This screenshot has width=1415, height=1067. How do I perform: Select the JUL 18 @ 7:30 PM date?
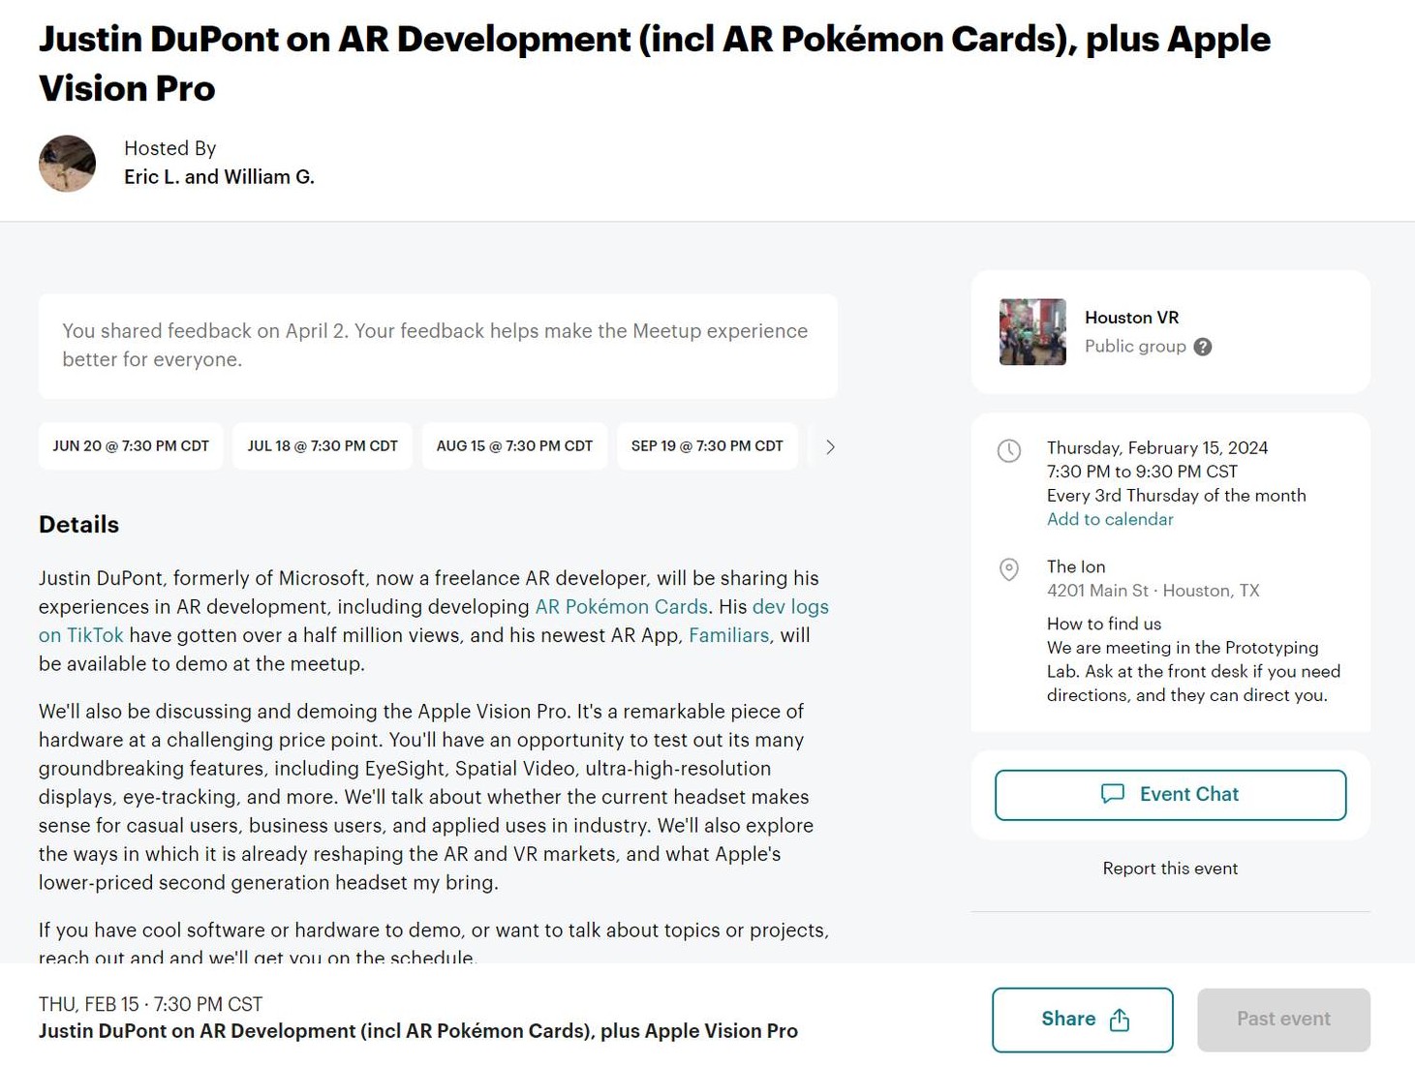323,446
